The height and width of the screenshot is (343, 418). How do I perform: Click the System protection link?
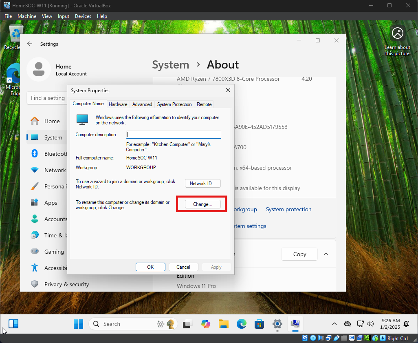click(x=288, y=209)
